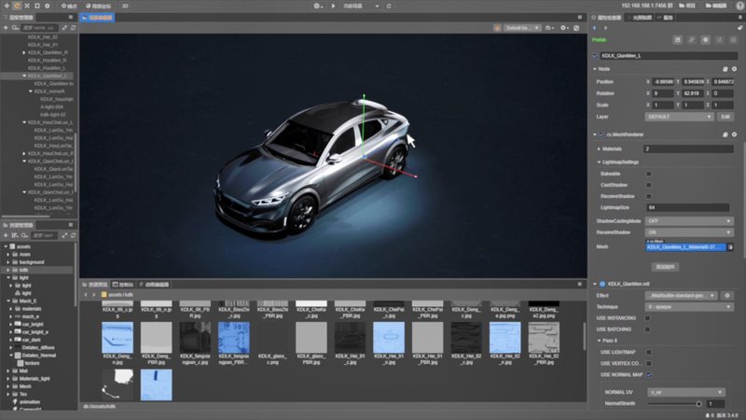This screenshot has height=420, width=746.
Task: Switch to the scene editor tab
Action: 98,17
